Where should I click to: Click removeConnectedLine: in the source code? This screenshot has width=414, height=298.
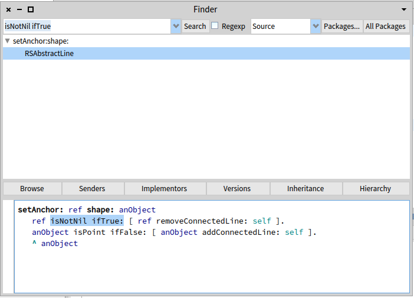tap(202, 221)
